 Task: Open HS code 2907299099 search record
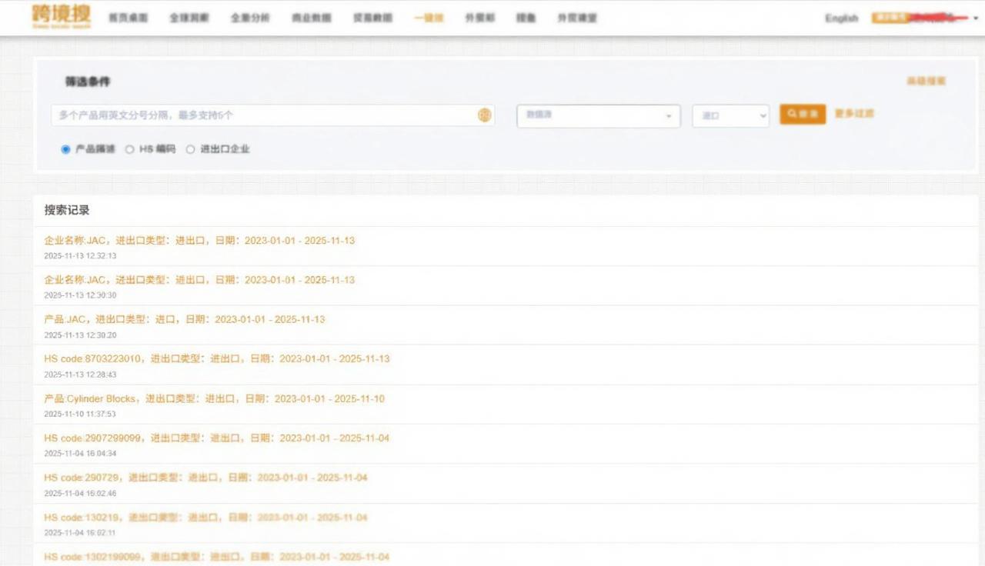(x=216, y=438)
